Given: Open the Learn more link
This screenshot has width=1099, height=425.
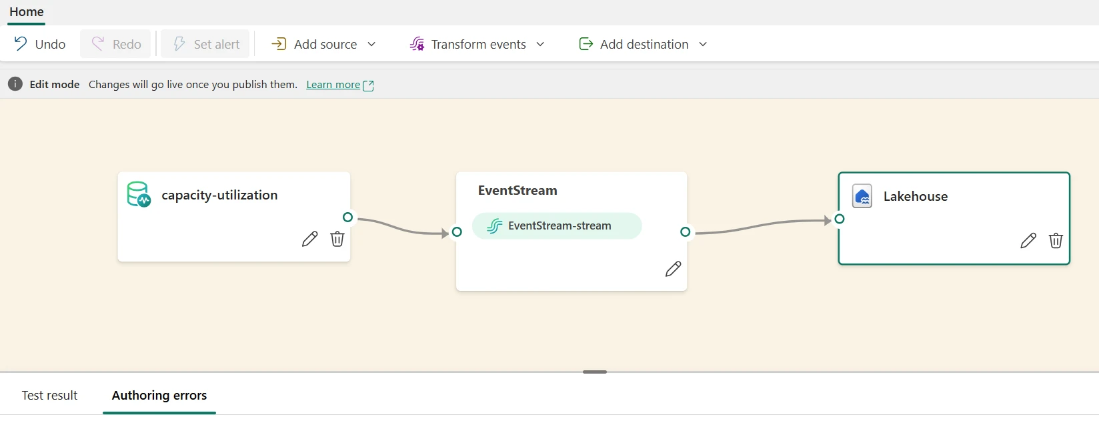Looking at the screenshot, I should [x=333, y=85].
